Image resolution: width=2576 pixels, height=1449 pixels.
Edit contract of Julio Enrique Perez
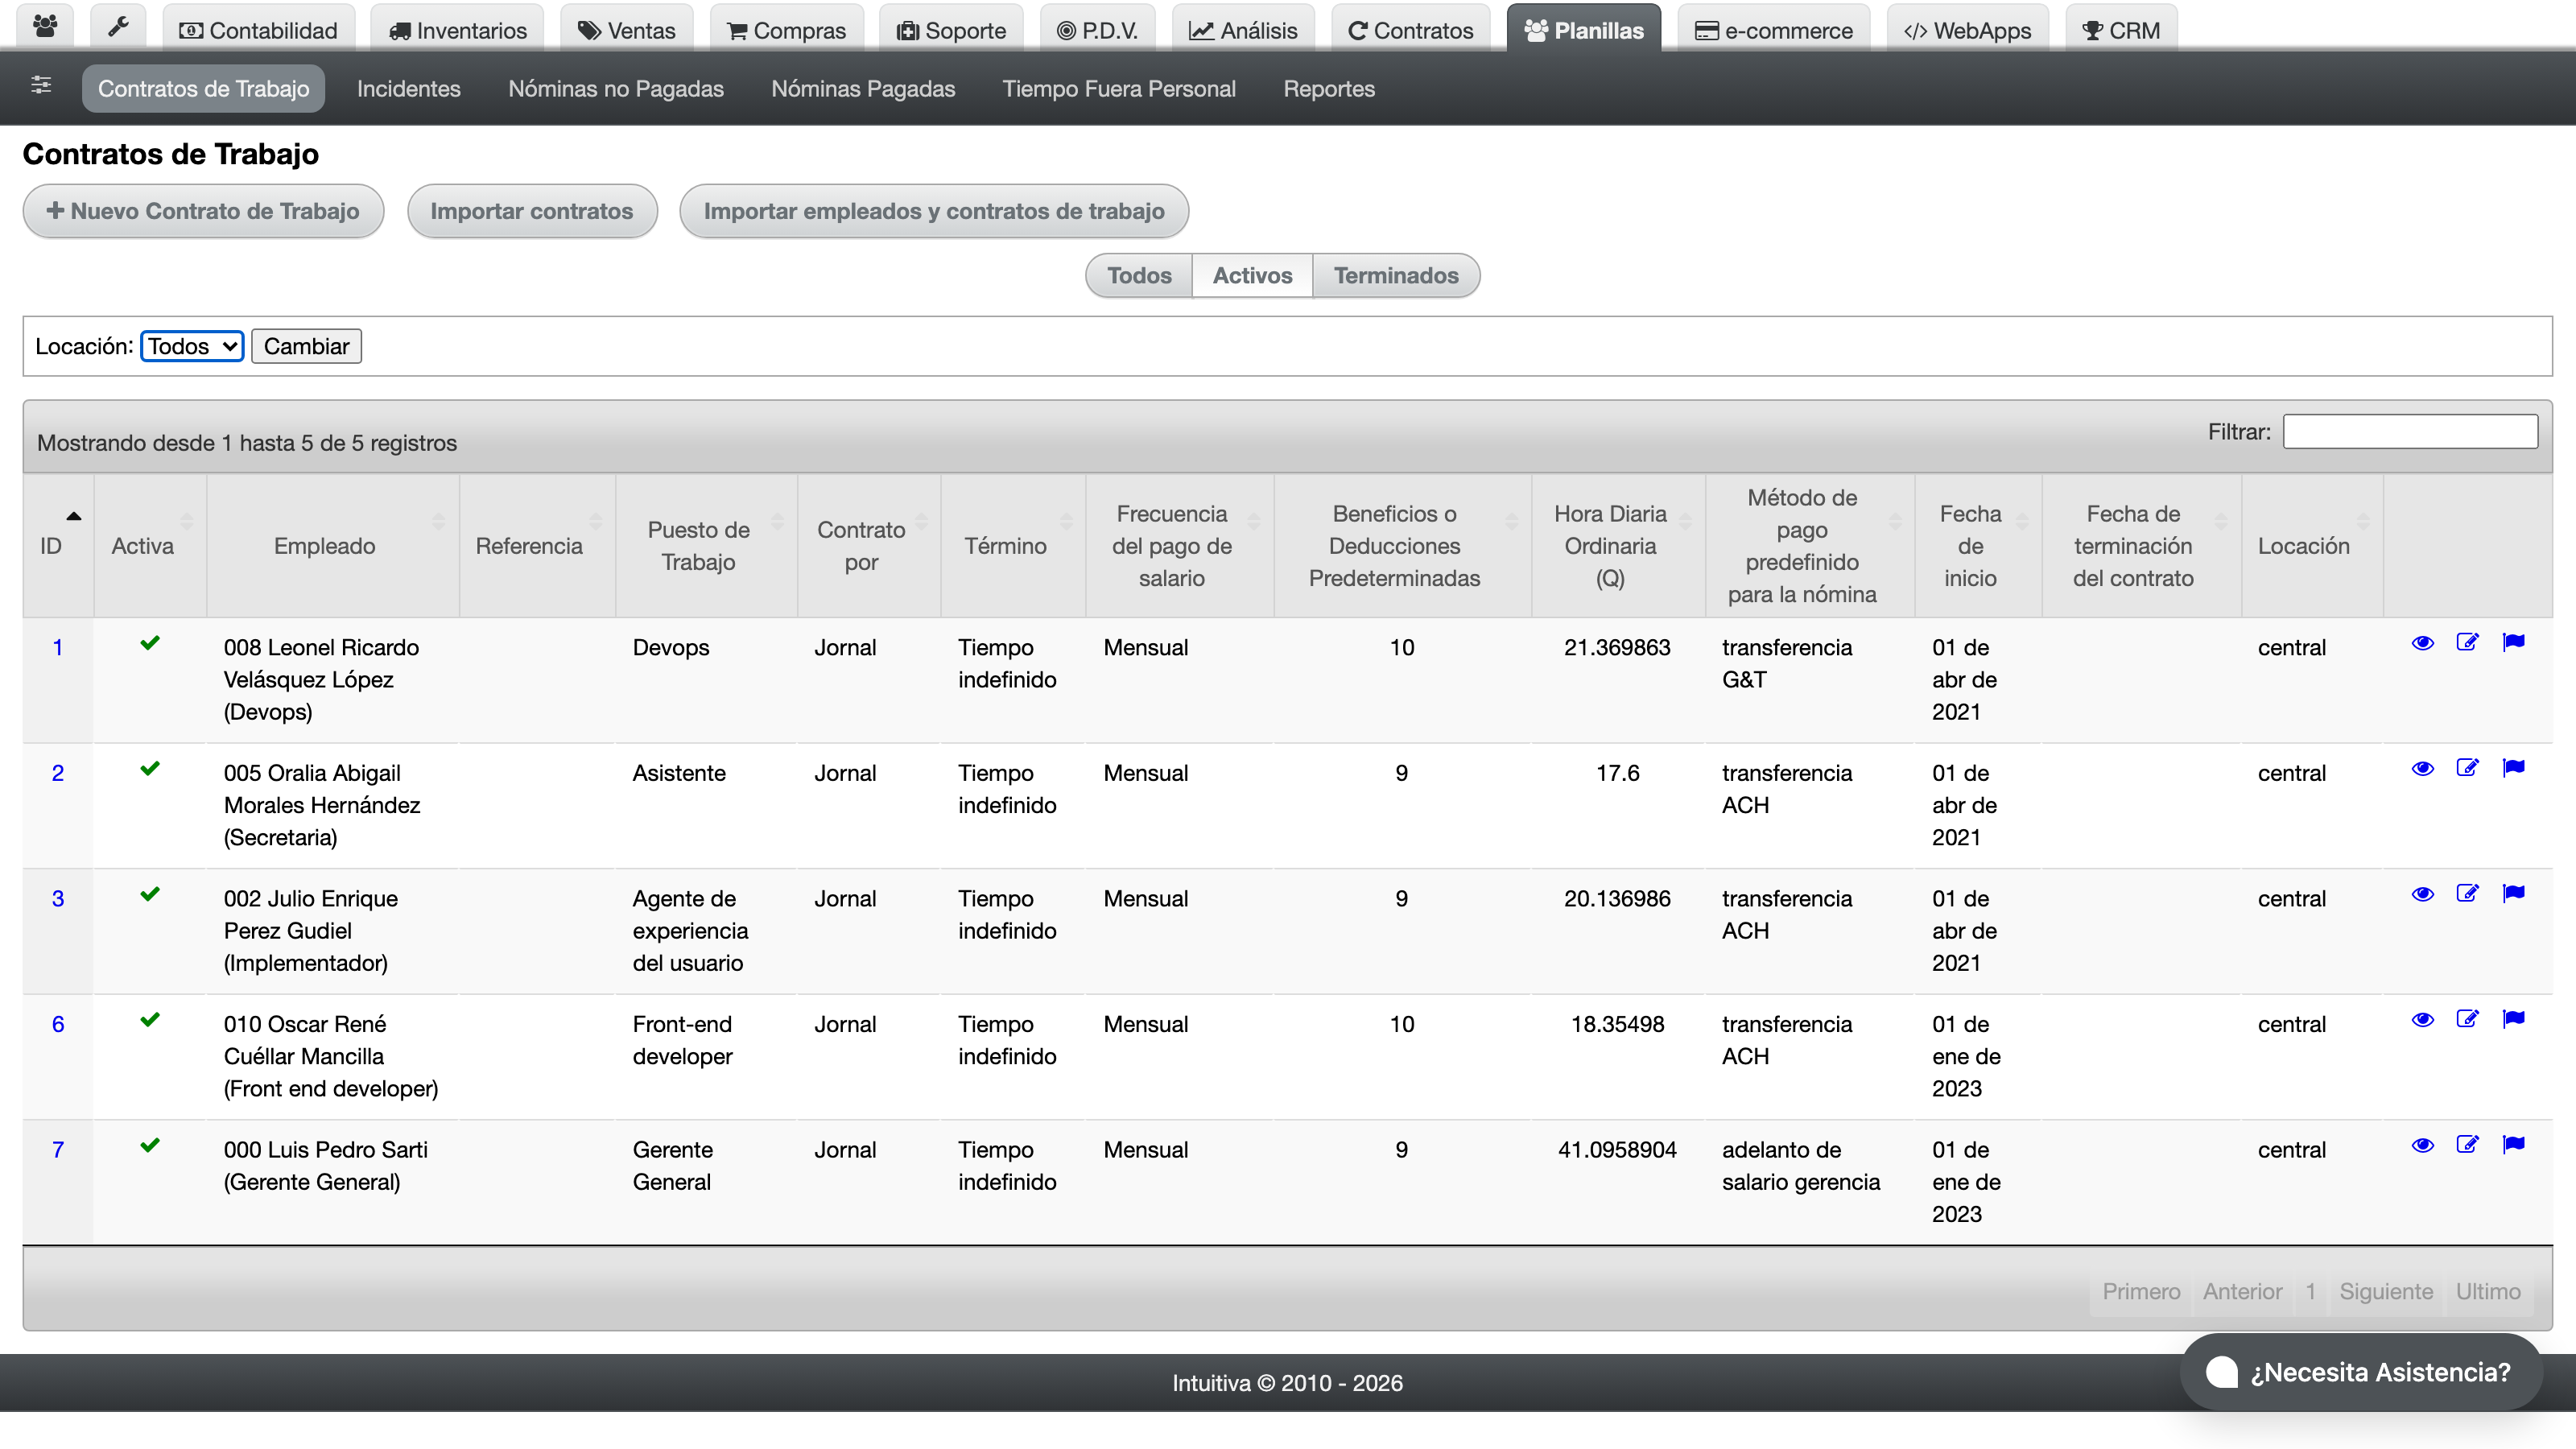pyautogui.click(x=2467, y=894)
